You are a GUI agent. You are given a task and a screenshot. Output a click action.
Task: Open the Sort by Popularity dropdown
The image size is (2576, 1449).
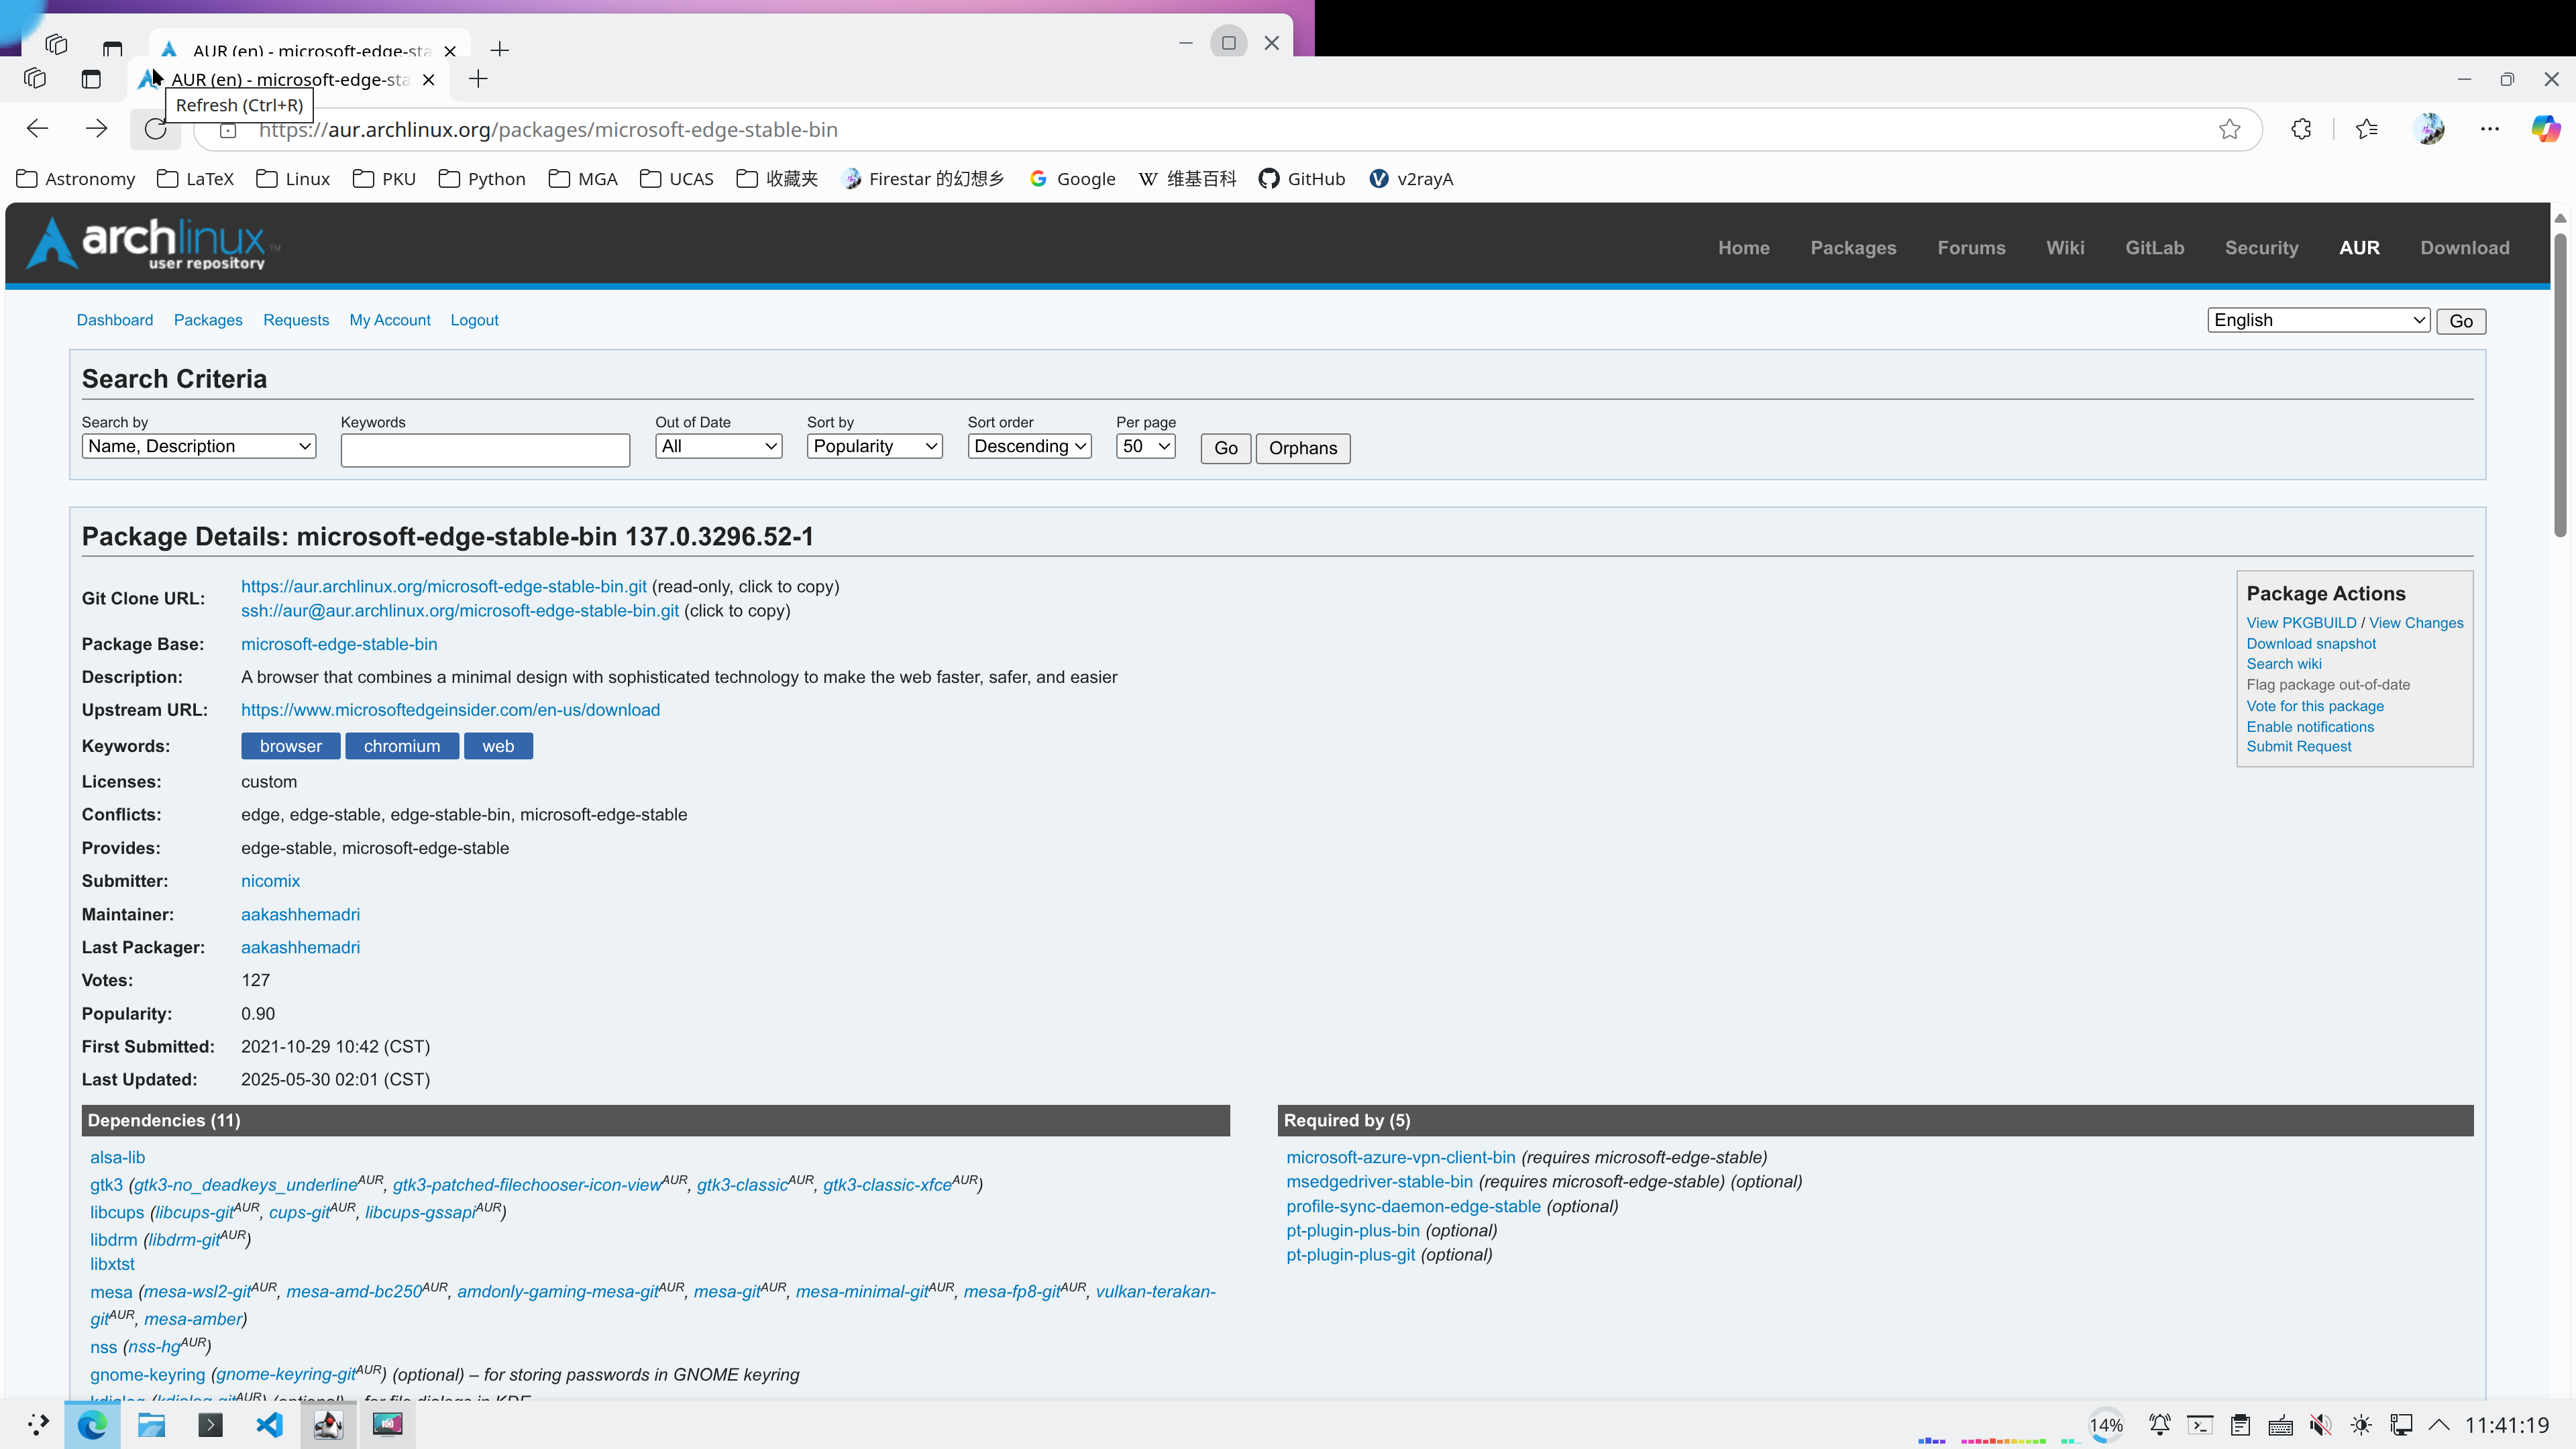click(x=875, y=446)
